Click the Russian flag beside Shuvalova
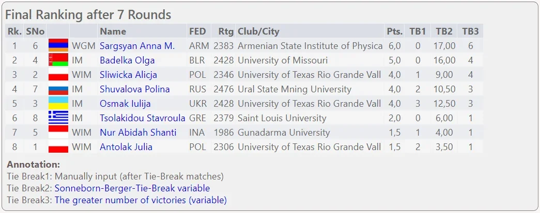The image size is (540, 213). (58, 89)
